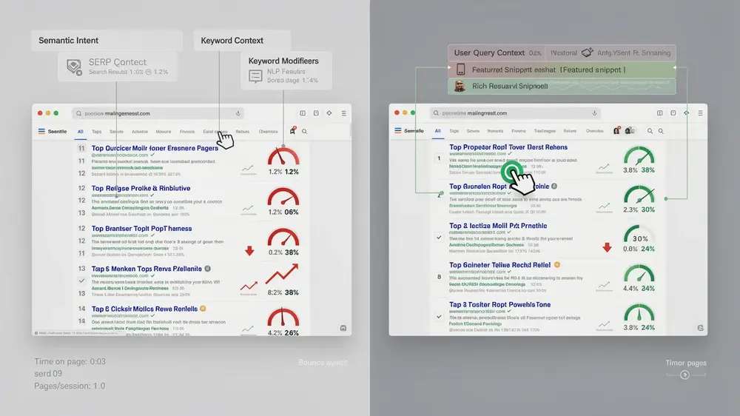Click the first magnifier icon in right window tab bar
The height and width of the screenshot is (416, 740).
(x=650, y=131)
